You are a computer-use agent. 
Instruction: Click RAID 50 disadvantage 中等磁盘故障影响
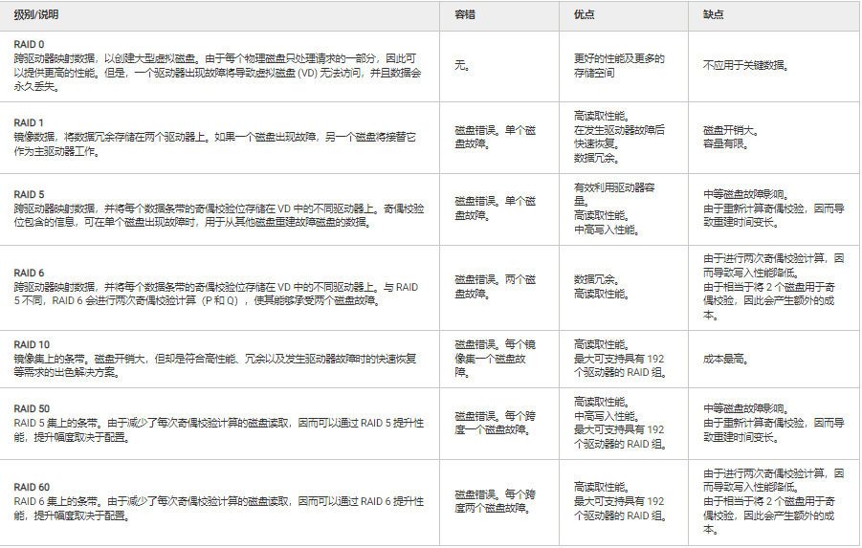coord(746,409)
